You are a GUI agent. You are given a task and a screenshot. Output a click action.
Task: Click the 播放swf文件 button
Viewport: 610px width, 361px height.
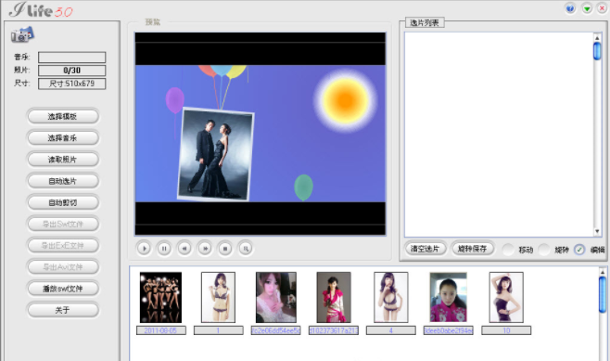(x=63, y=289)
